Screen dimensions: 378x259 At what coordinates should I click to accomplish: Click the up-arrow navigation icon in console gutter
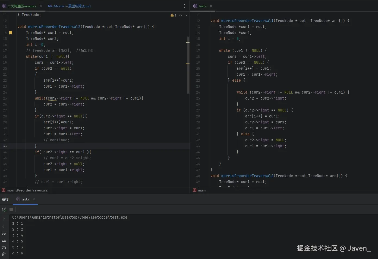(4, 219)
